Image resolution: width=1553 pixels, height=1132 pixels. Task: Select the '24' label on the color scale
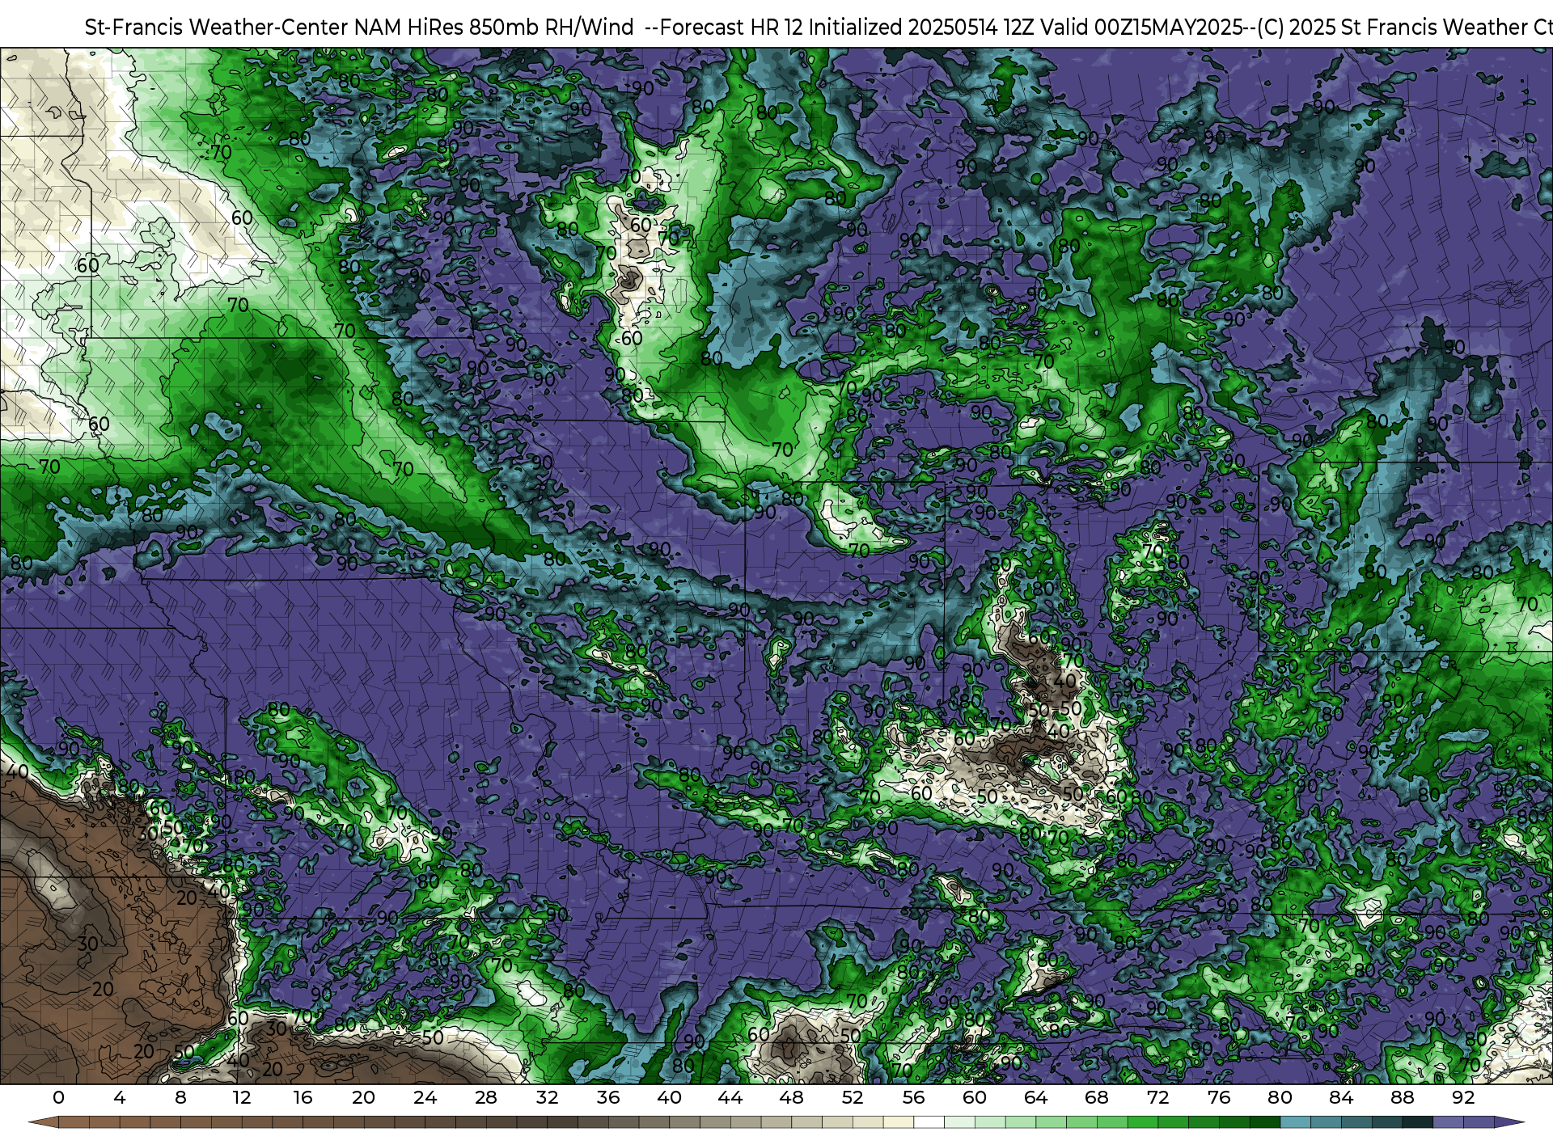(425, 1097)
